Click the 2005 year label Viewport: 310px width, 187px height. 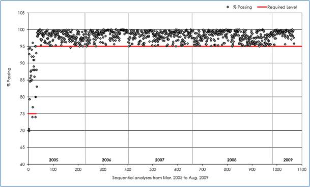[x=53, y=160]
